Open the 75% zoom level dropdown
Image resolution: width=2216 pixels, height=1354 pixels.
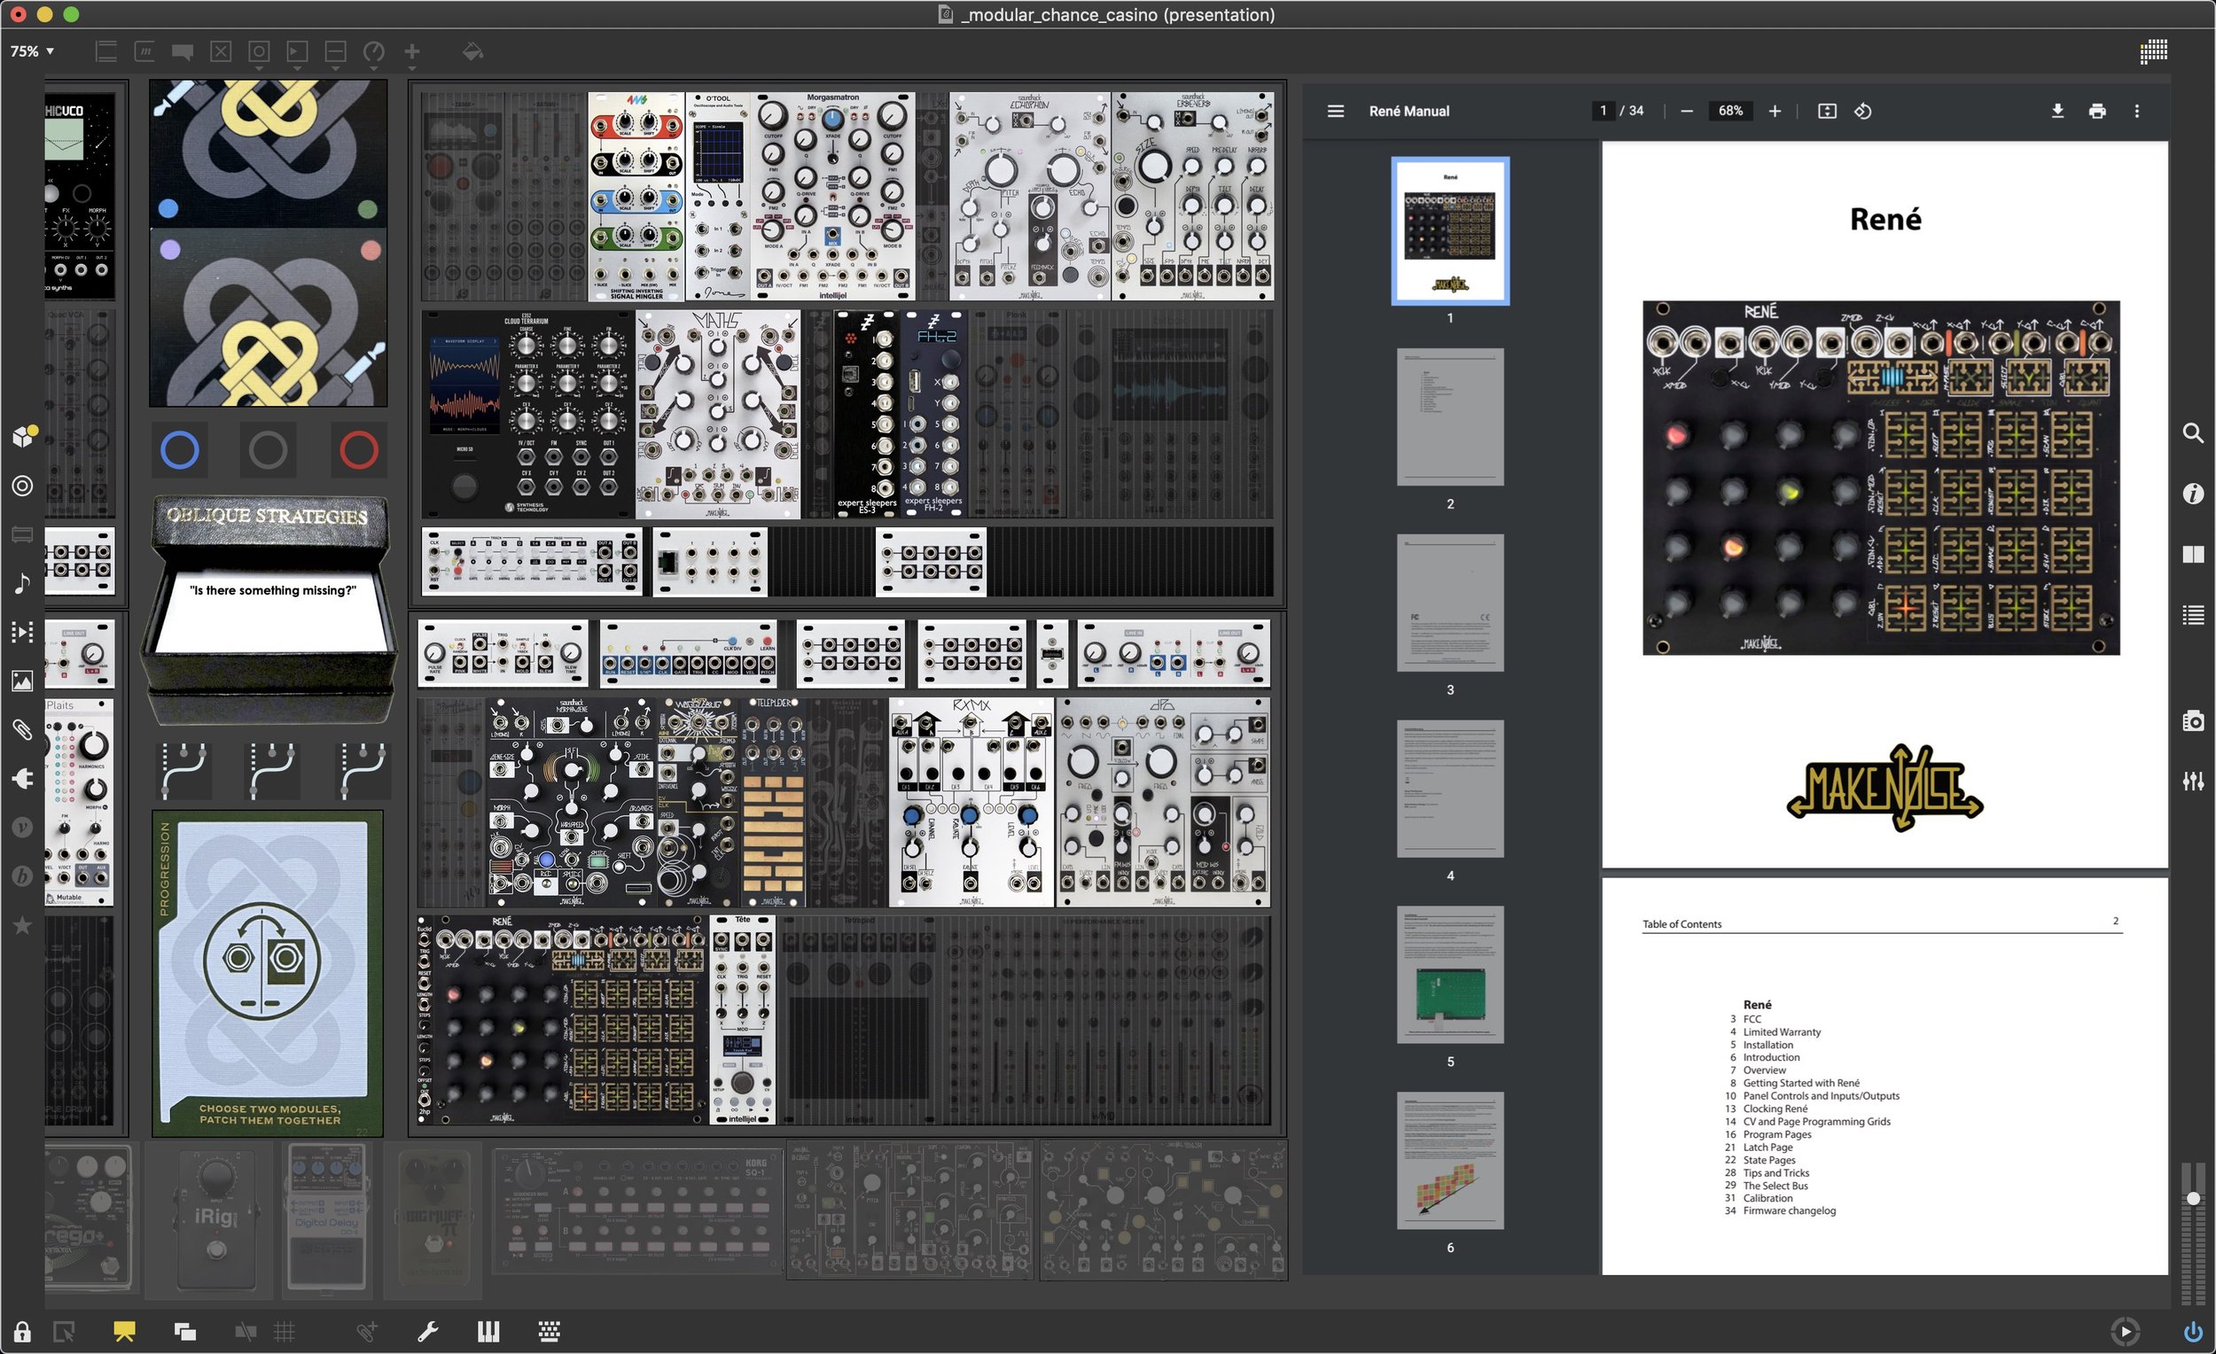[33, 51]
